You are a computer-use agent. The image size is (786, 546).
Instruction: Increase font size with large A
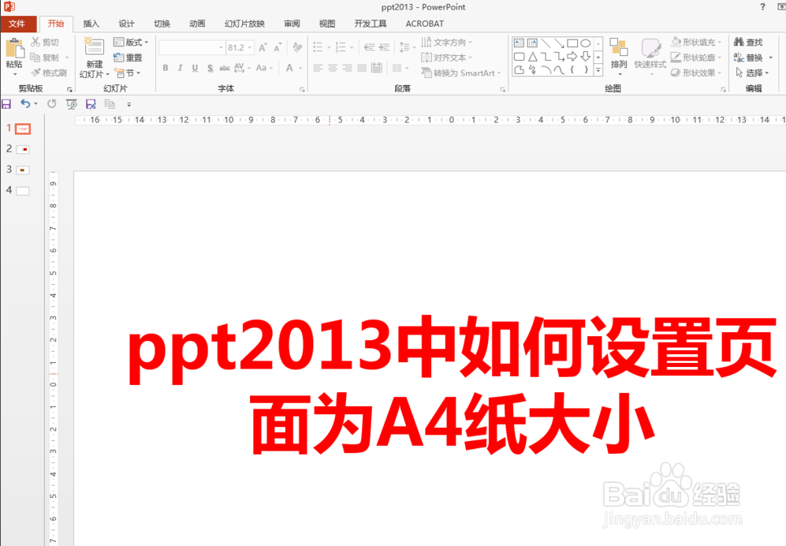(x=263, y=47)
